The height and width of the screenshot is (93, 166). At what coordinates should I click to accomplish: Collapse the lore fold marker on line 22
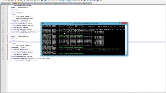click(x=8, y=44)
